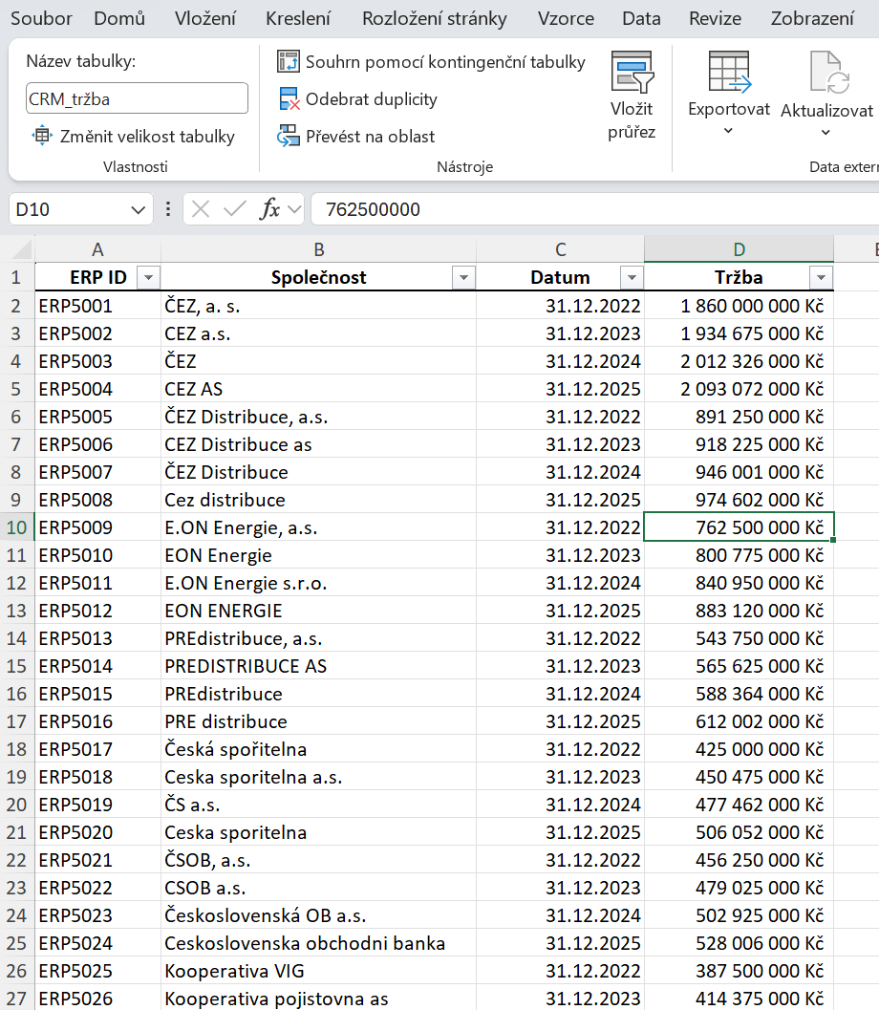The image size is (879, 1010).
Task: Click the Změnit velikost tabulky icon
Action: coord(42,137)
